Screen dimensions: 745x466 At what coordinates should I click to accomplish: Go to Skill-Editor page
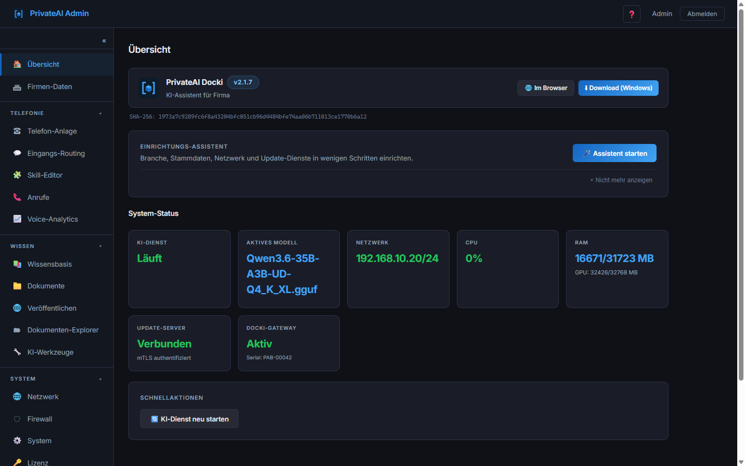click(x=57, y=175)
